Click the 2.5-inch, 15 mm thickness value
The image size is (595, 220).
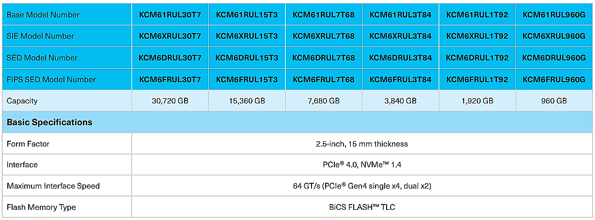pos(362,144)
